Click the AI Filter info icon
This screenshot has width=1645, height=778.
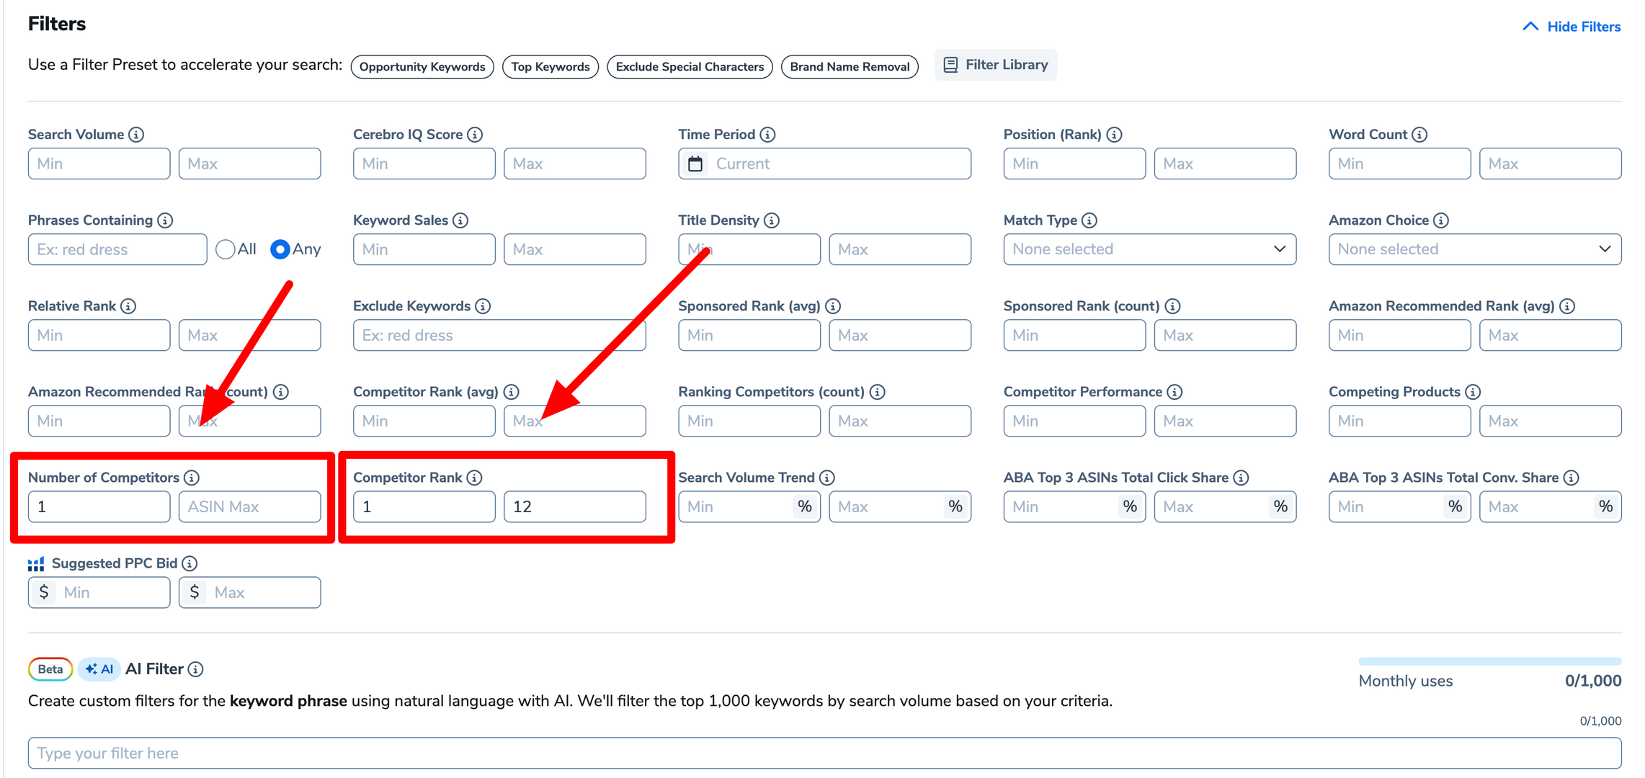point(195,669)
